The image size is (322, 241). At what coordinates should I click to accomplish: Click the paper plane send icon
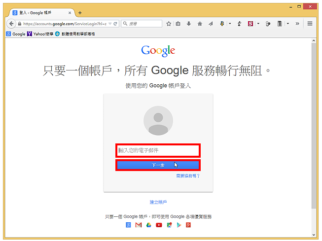point(211,24)
